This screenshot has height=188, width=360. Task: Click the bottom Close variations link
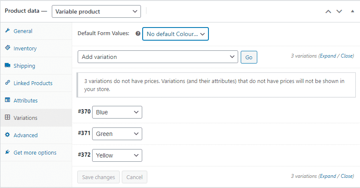[x=347, y=176]
